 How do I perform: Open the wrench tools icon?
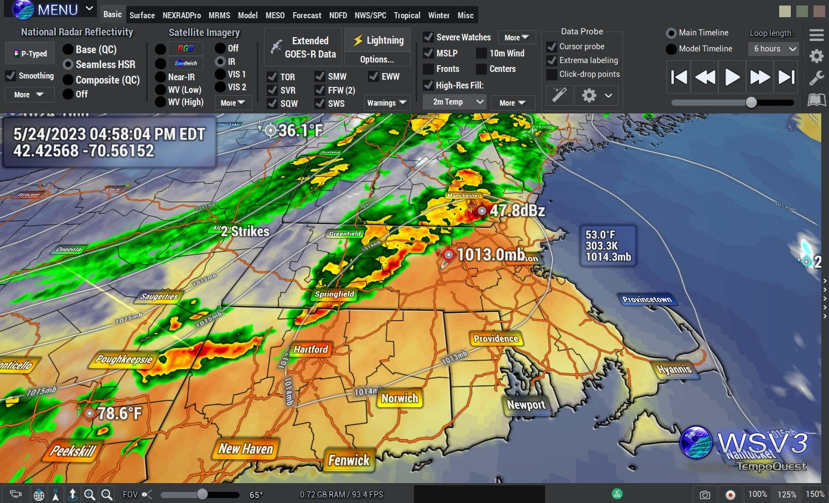click(x=816, y=78)
